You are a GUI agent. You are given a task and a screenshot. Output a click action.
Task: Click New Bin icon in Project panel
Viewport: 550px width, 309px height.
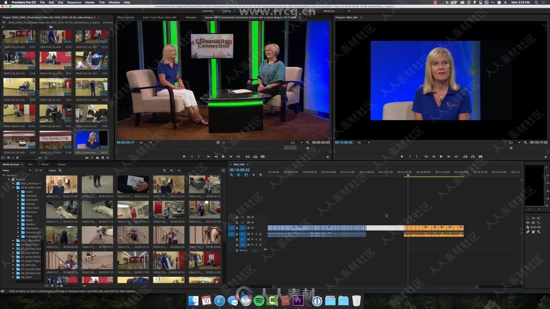point(97,158)
